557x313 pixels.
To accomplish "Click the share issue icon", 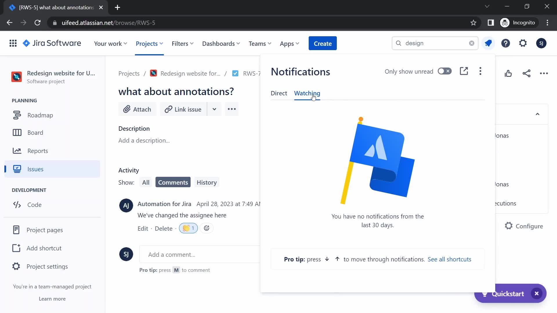I will coord(527,74).
